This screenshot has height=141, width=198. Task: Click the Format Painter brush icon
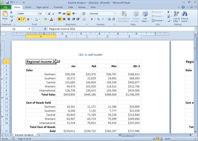coord(11,20)
